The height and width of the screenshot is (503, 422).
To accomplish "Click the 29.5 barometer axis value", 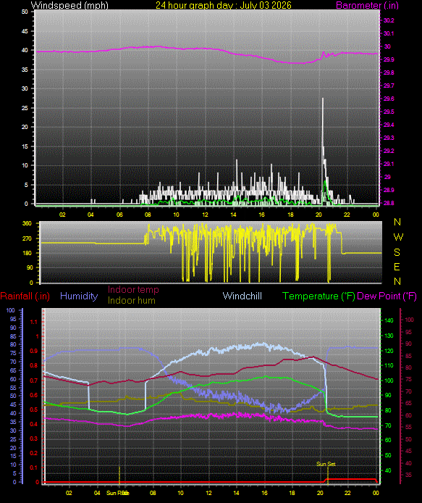I will coord(389,112).
